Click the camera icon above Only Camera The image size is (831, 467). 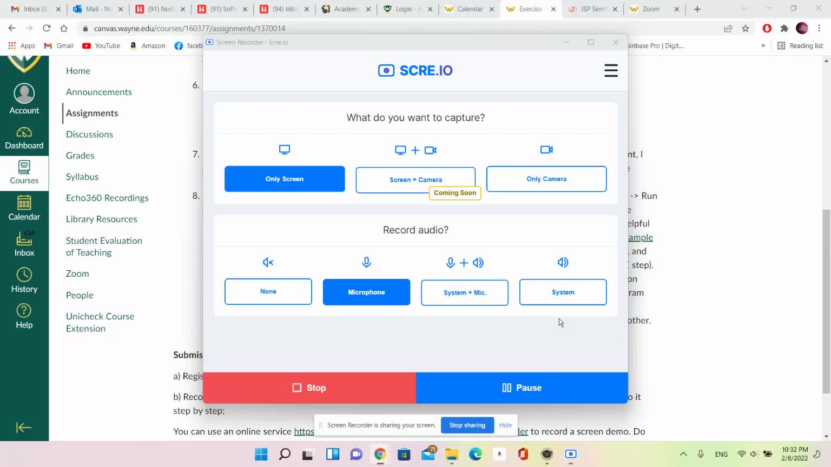click(x=546, y=150)
